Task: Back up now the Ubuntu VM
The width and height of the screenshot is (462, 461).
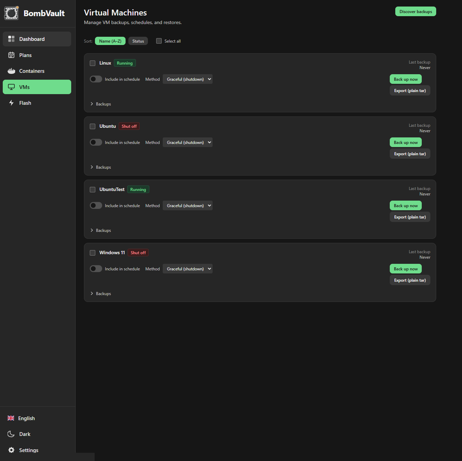Action: tap(406, 142)
